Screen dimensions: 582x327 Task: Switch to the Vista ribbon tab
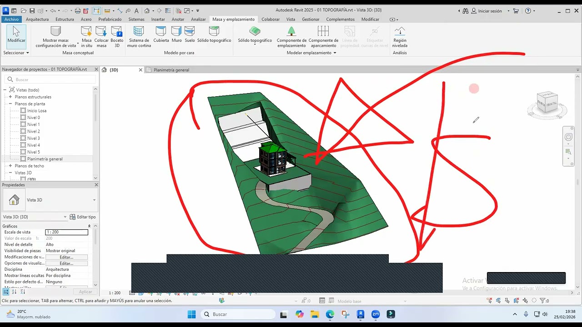291,19
